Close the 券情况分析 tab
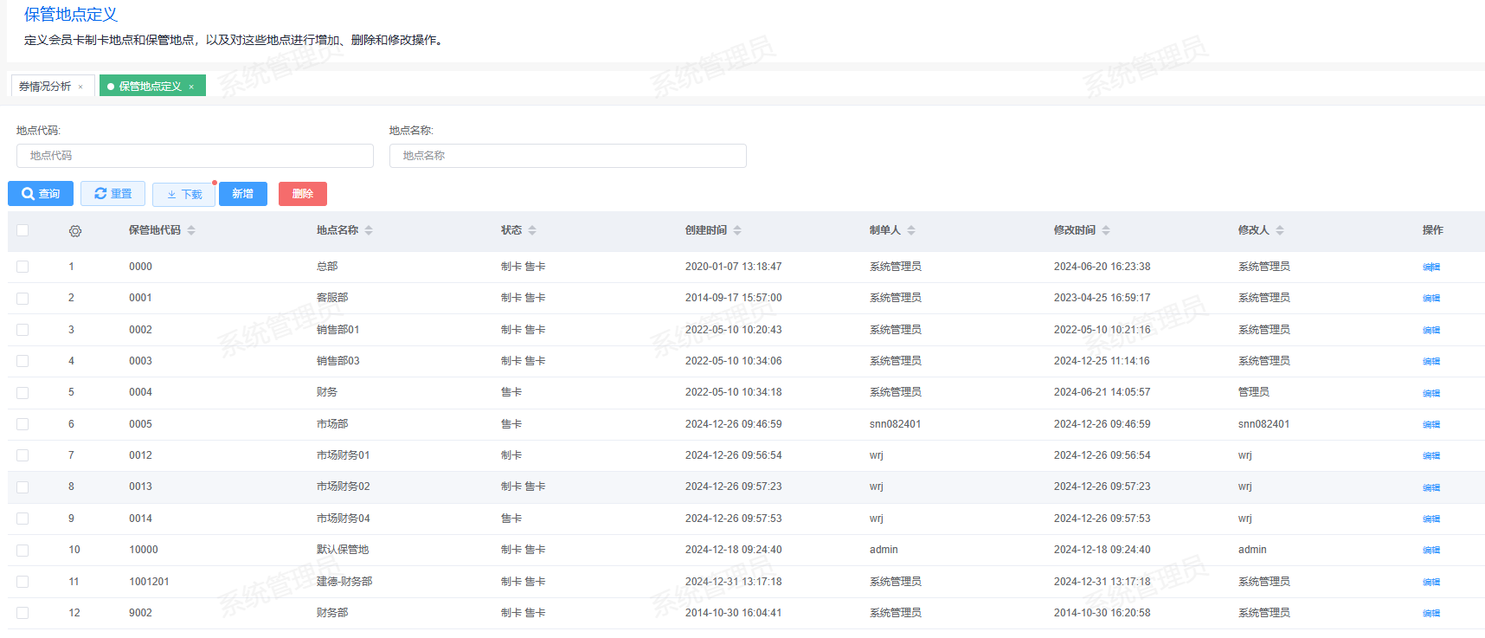The width and height of the screenshot is (1485, 638). pyautogui.click(x=80, y=87)
